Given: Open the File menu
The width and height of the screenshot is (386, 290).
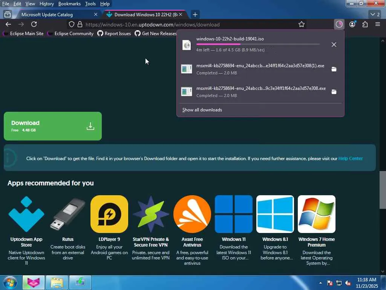Looking at the screenshot, I should pyautogui.click(x=5, y=4).
